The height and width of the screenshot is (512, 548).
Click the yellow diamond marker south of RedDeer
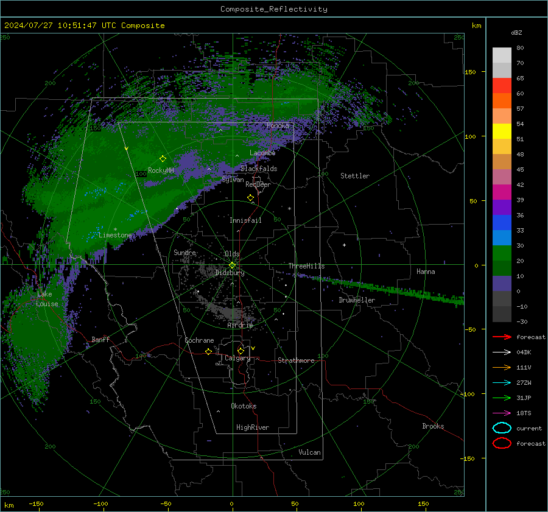[251, 198]
